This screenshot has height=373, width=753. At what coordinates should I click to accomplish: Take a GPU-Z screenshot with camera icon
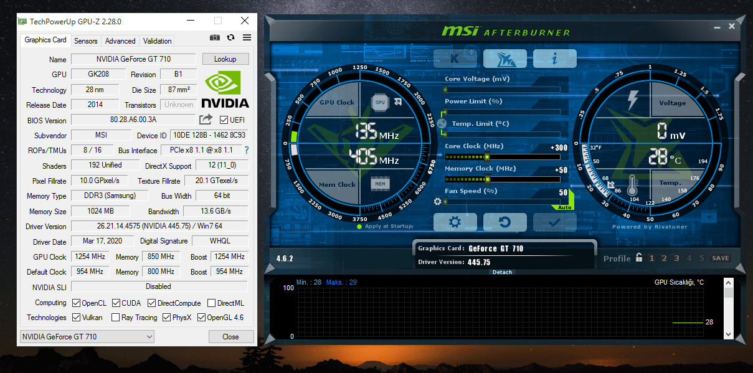point(215,37)
